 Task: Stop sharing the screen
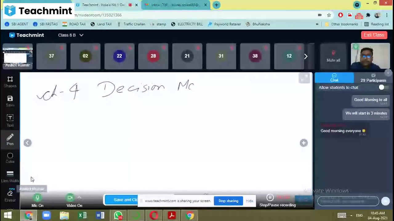(x=228, y=201)
